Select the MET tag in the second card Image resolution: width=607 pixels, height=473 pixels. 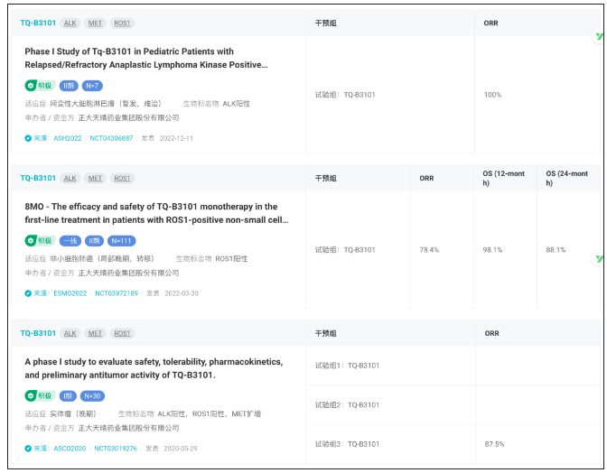(x=95, y=178)
